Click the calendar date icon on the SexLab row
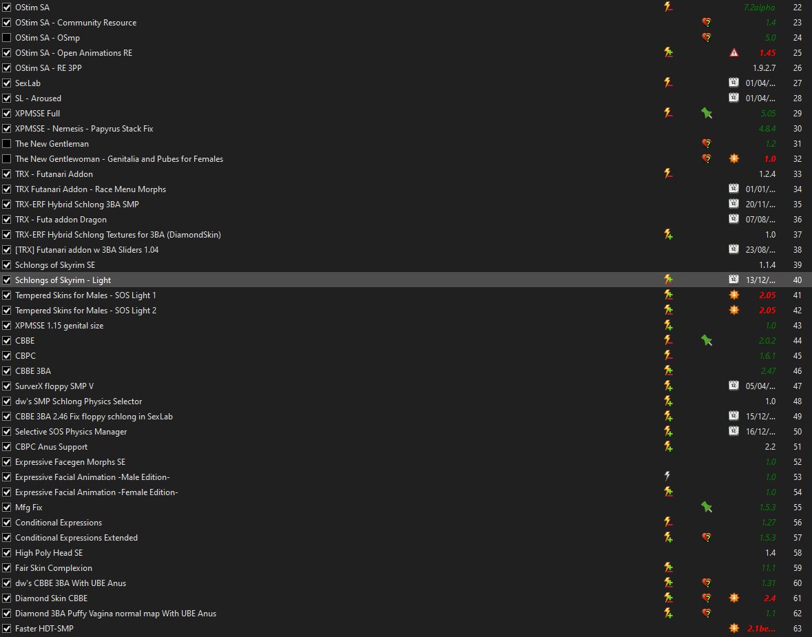 733,83
